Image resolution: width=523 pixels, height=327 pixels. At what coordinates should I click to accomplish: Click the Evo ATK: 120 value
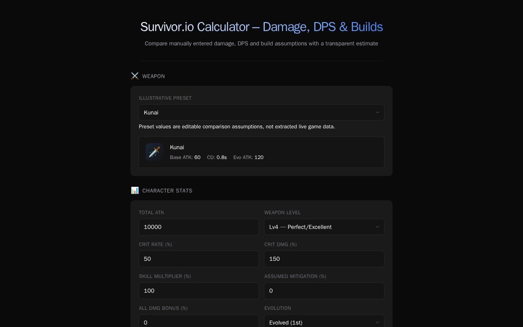(248, 157)
